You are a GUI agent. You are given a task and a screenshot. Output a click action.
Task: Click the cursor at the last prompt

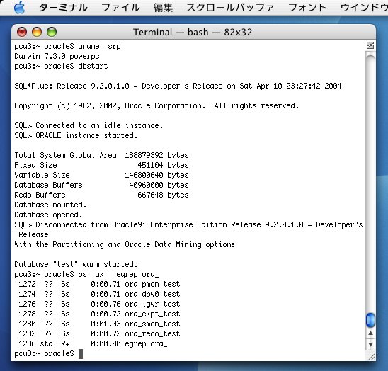point(81,354)
